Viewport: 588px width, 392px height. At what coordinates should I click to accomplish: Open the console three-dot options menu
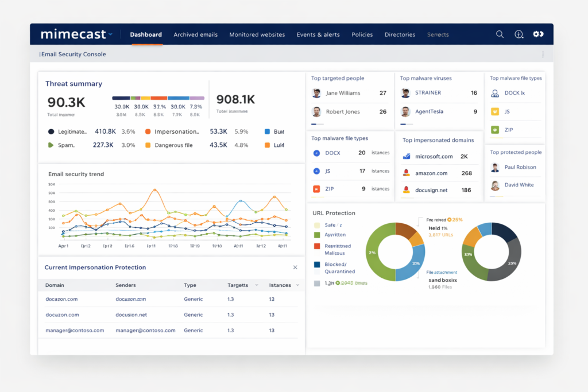[543, 55]
